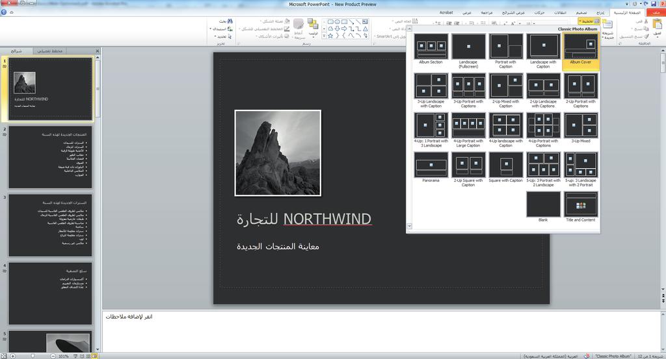
Task: Expand the shapes gallery More arrow
Action: pos(324,36)
